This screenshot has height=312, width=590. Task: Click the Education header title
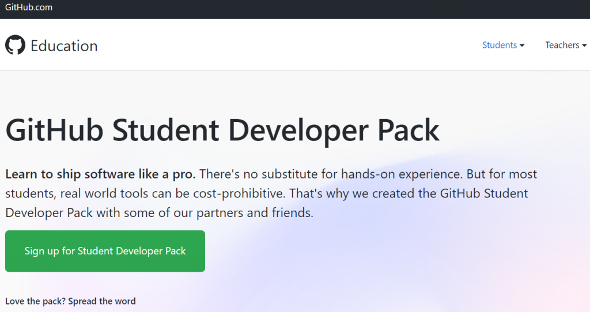coord(64,46)
